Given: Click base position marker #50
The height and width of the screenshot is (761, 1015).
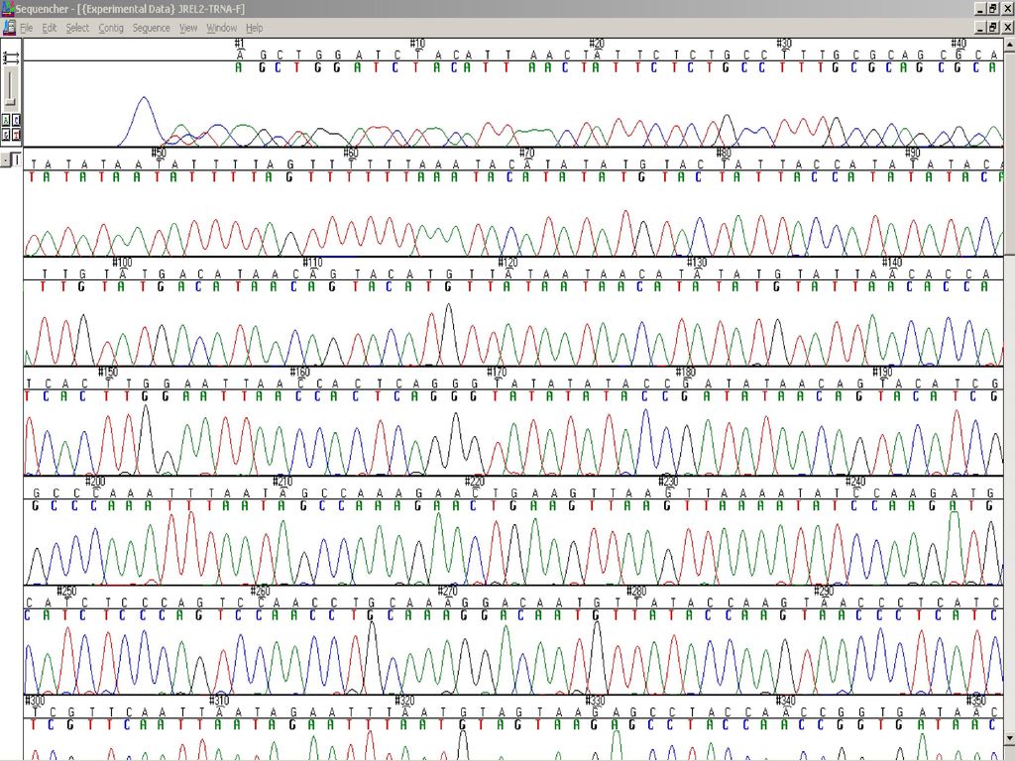Looking at the screenshot, I should click(159, 153).
